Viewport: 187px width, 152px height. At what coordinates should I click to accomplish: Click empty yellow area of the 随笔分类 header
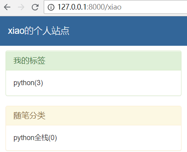point(113,116)
